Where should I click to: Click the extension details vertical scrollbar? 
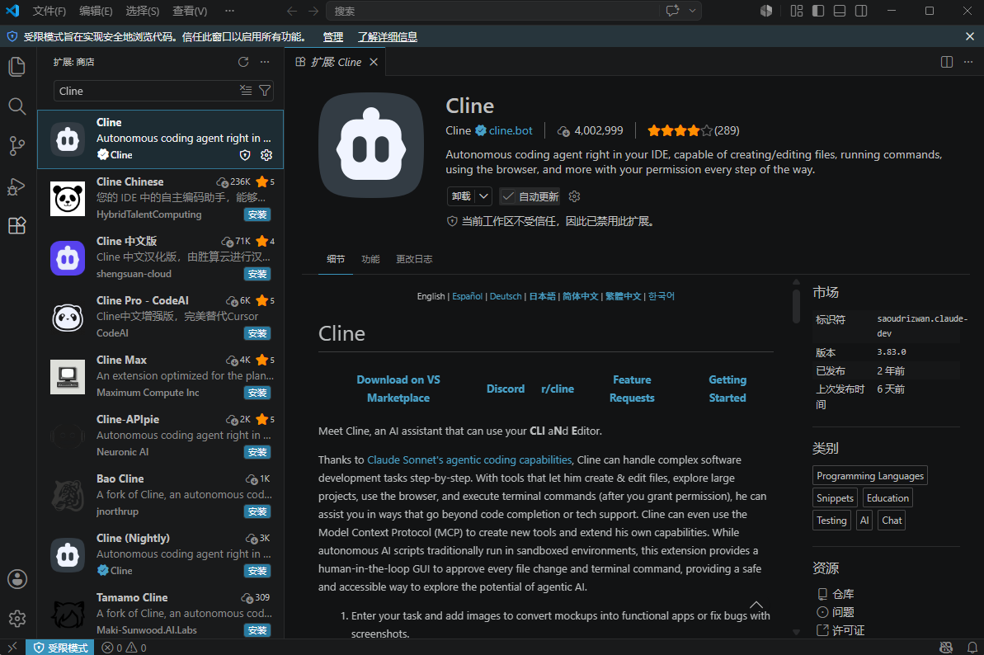[796, 304]
